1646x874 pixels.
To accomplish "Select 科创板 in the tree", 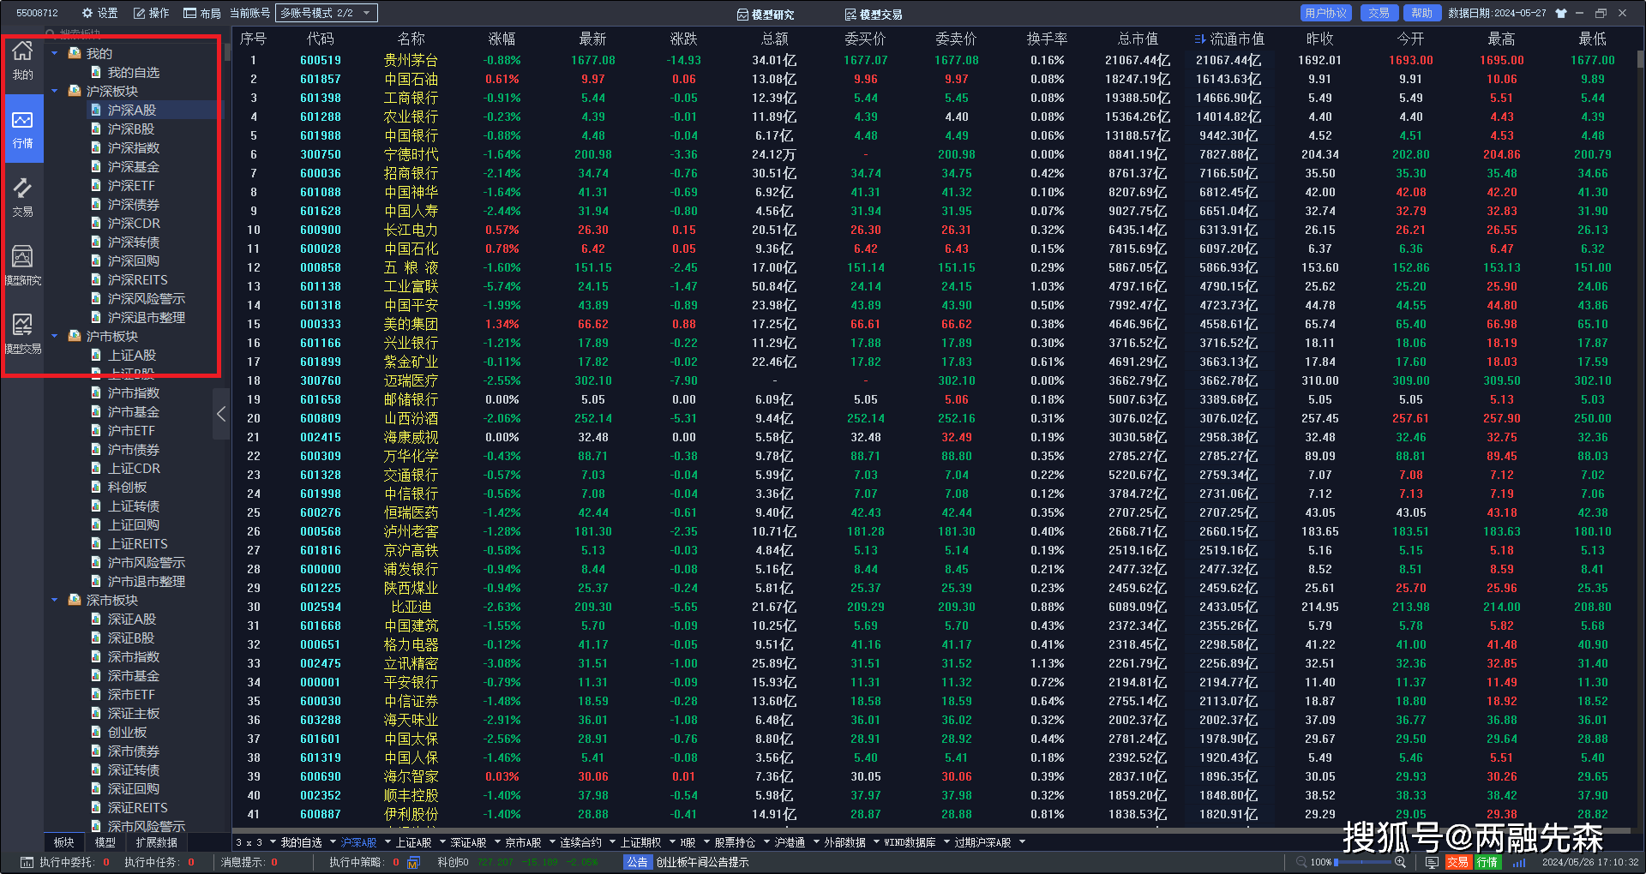I will click(x=127, y=487).
